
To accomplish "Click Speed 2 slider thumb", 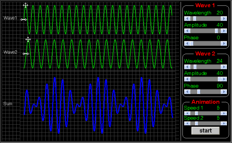I will 196,123.
